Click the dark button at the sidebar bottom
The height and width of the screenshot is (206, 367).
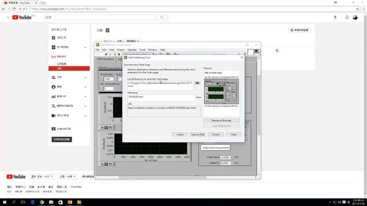tap(62, 140)
